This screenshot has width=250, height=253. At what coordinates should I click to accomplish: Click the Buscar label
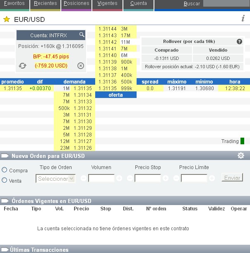point(192,4)
